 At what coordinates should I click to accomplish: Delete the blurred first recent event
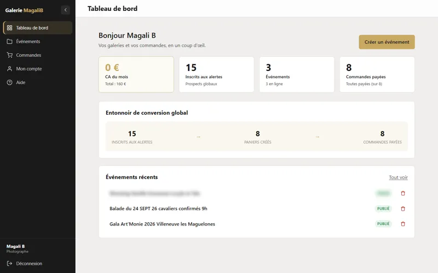(403, 193)
